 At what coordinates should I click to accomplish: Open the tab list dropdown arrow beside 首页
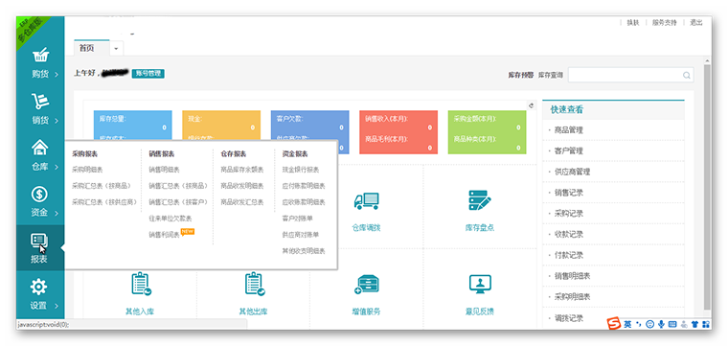point(116,48)
